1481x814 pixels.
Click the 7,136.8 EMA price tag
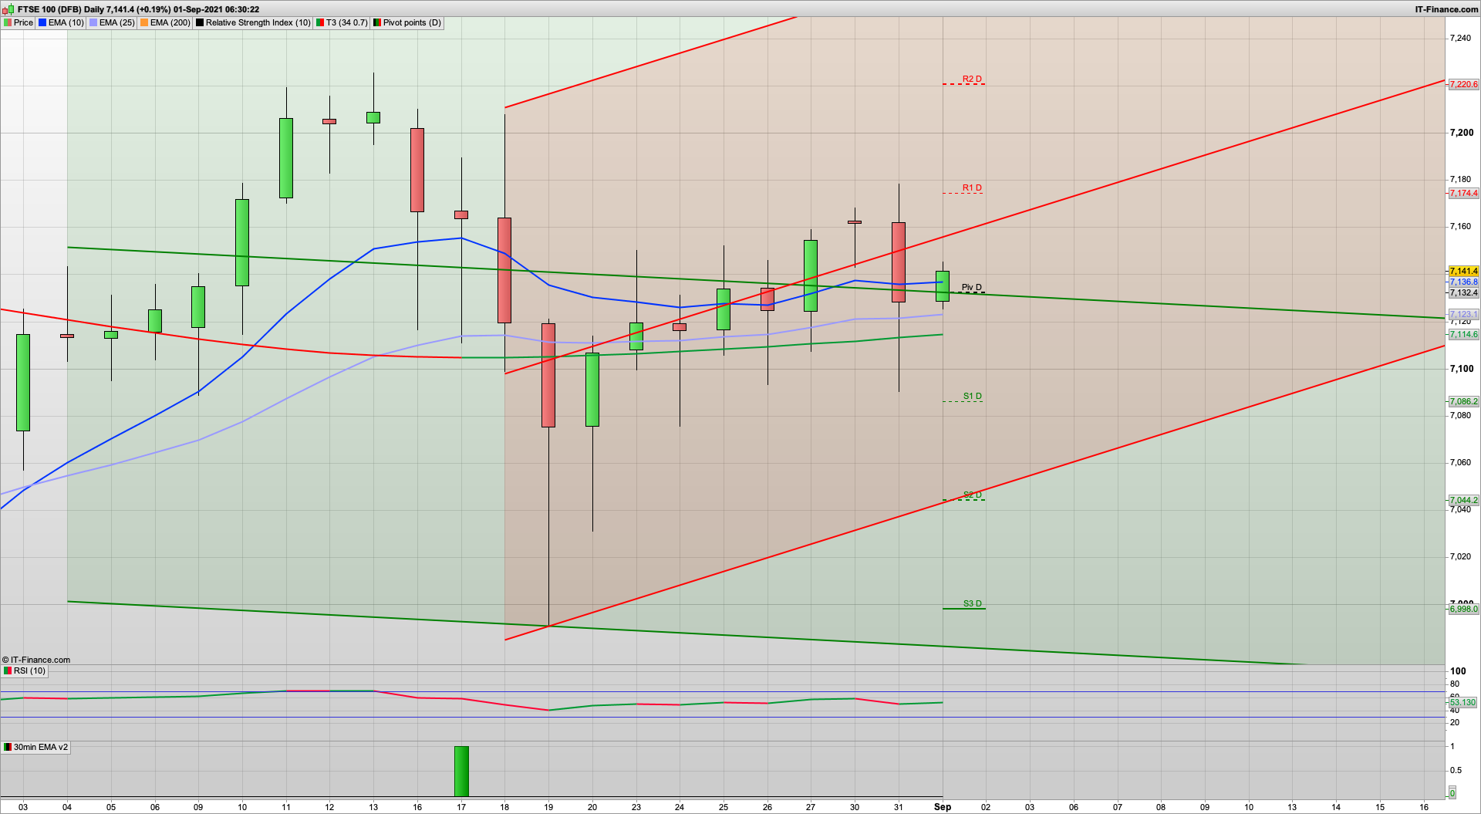coord(1463,282)
